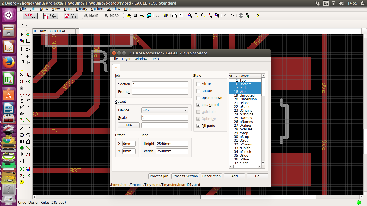Open the Library menu in Board window

(81, 9)
